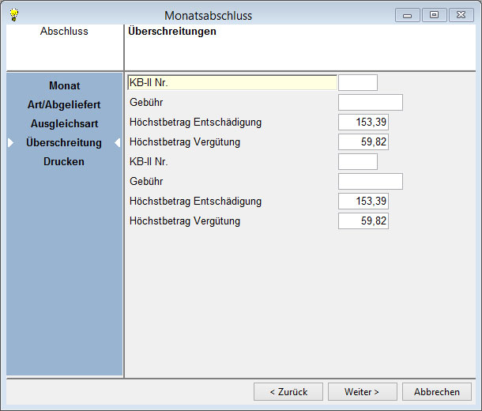Click the second KB-II Nr. label

pyautogui.click(x=149, y=161)
